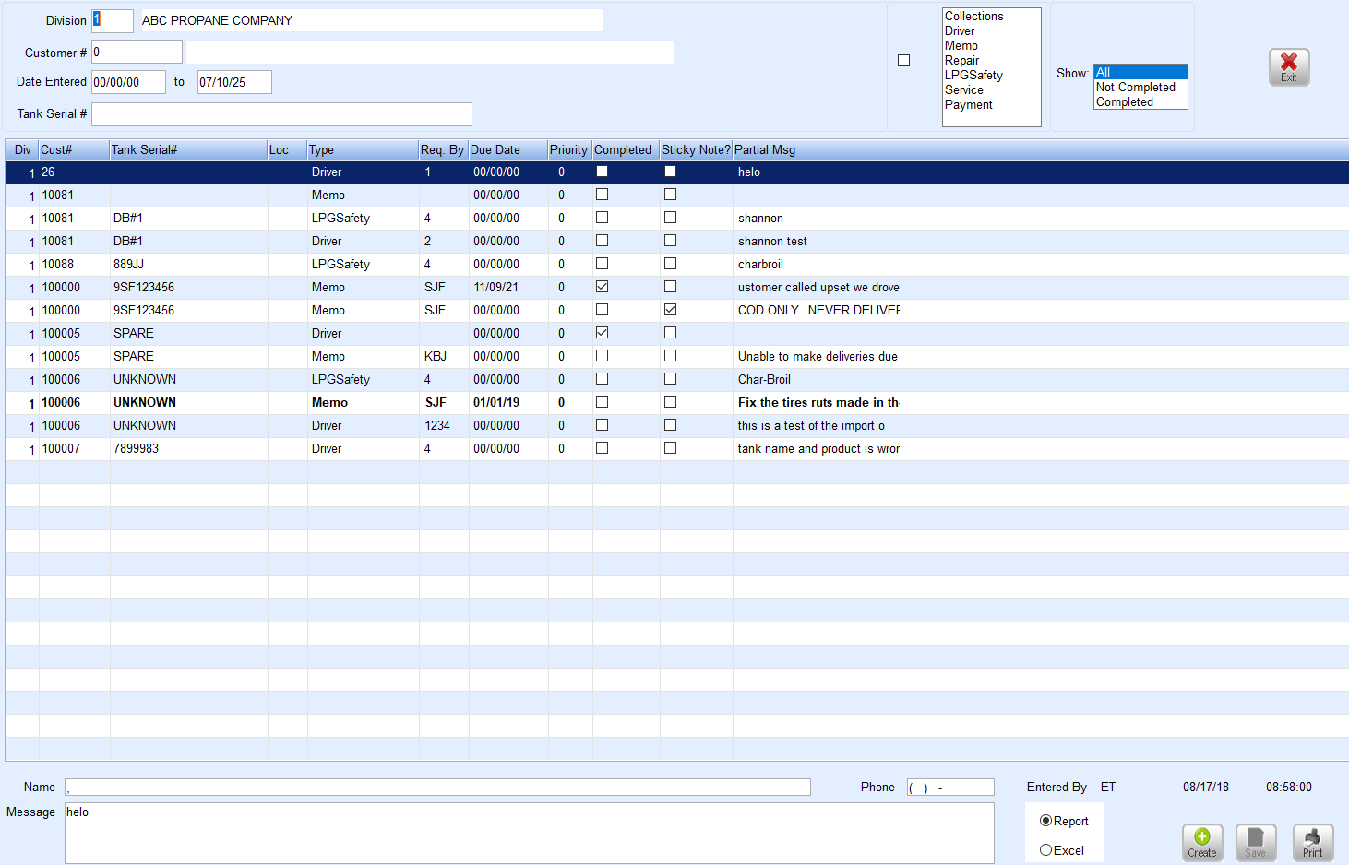This screenshot has height=865, width=1349.
Task: Enable Sticky Note for the Char-Broil row
Action: coord(670,379)
